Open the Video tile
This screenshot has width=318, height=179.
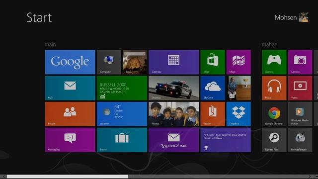(300, 88)
